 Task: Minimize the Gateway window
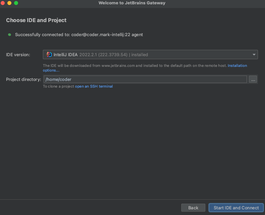[9, 3]
